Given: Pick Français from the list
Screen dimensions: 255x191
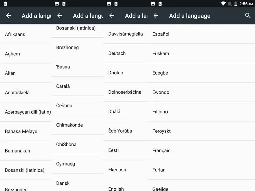Looking at the screenshot, I should 161,150.
